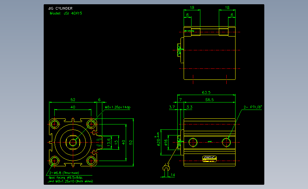This screenshot has height=189, width=308.
Task: Click the hexagonal rod end in the front view
Action: [x=73, y=142]
